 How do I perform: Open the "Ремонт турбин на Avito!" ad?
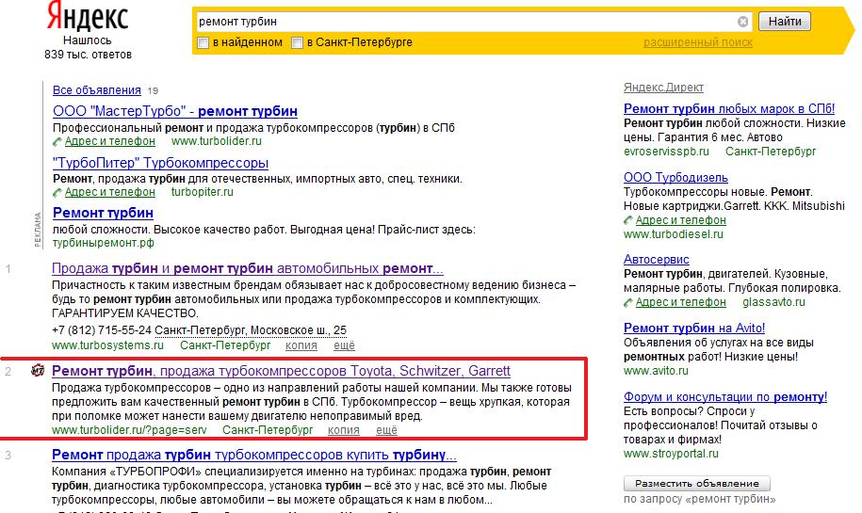pos(694,328)
